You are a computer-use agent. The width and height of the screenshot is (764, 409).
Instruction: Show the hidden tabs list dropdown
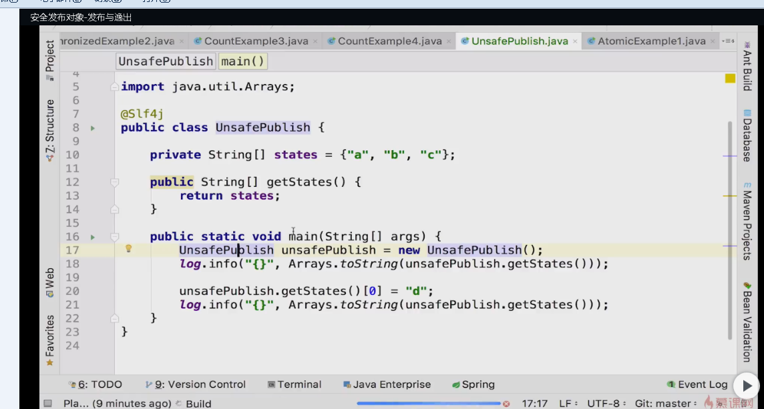point(729,41)
